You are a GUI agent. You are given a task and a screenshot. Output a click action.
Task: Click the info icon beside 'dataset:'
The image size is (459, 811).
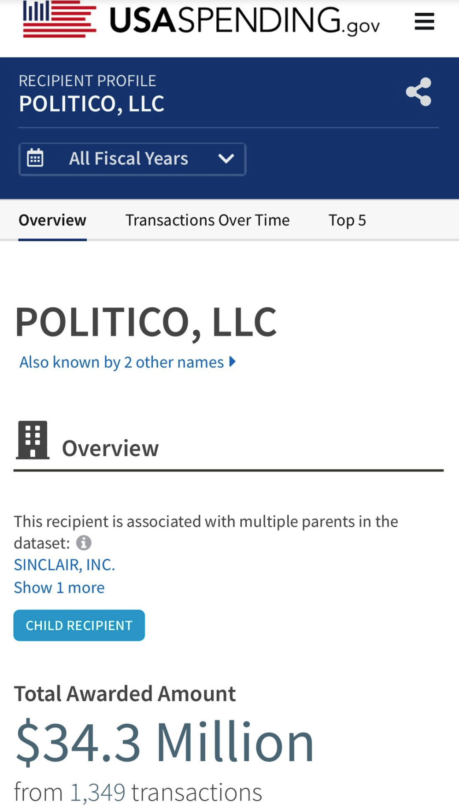coord(84,543)
